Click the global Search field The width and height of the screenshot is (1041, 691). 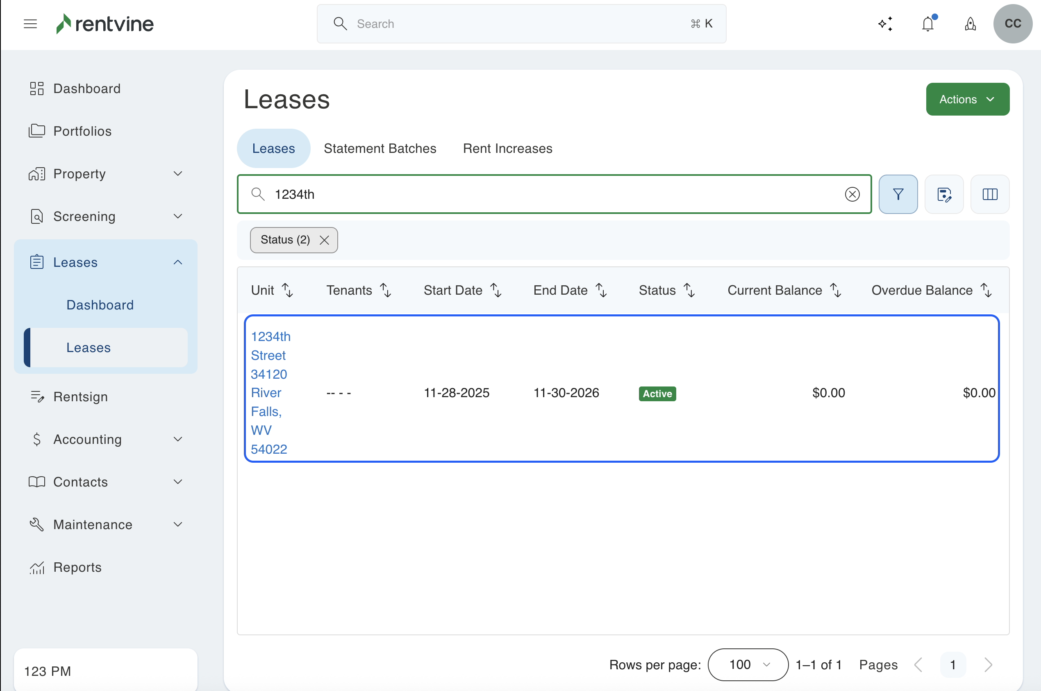521,24
